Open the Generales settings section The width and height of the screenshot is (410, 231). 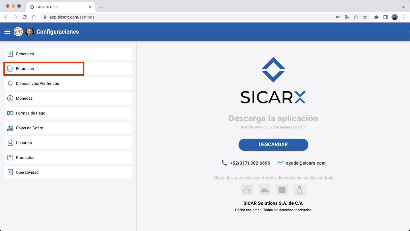click(x=68, y=54)
